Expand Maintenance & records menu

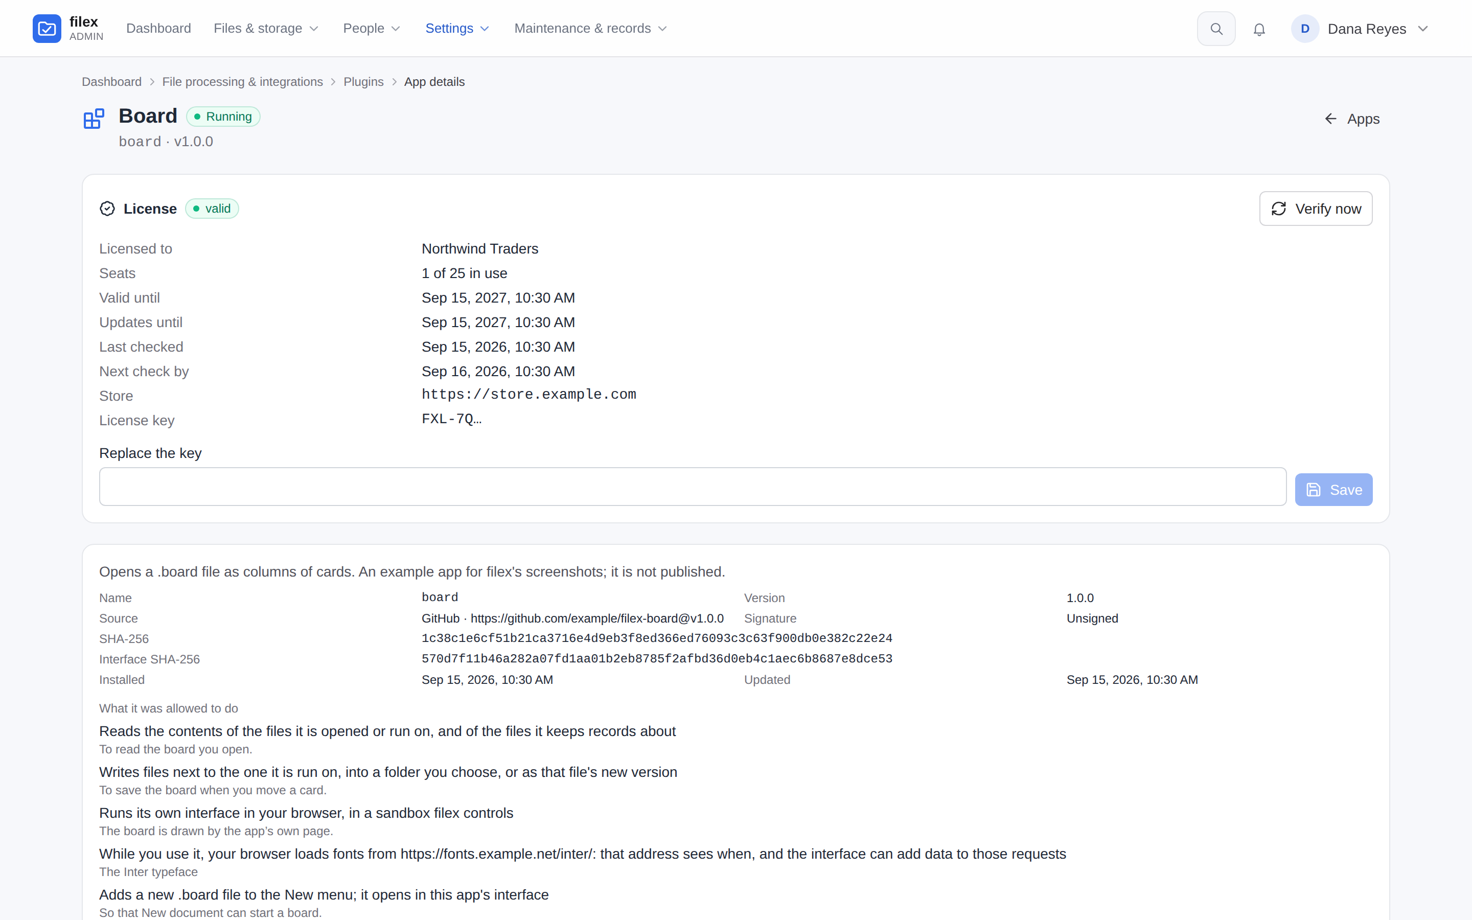(x=591, y=29)
